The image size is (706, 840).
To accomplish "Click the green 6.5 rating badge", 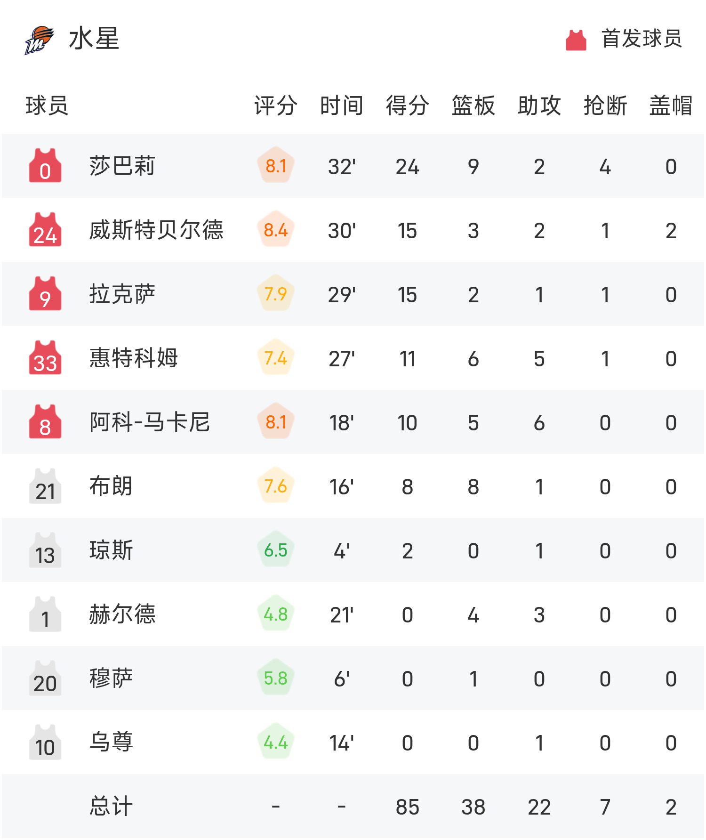I will 276,550.
